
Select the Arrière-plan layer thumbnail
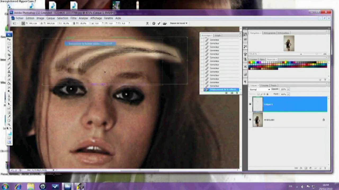(x=258, y=120)
